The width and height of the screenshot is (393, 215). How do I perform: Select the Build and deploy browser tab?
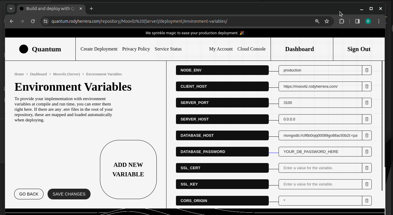pos(51,9)
